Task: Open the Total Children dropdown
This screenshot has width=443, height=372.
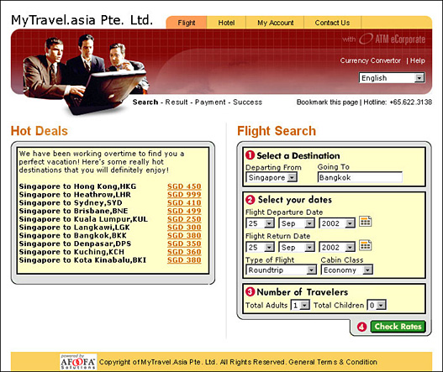Action: pos(377,305)
